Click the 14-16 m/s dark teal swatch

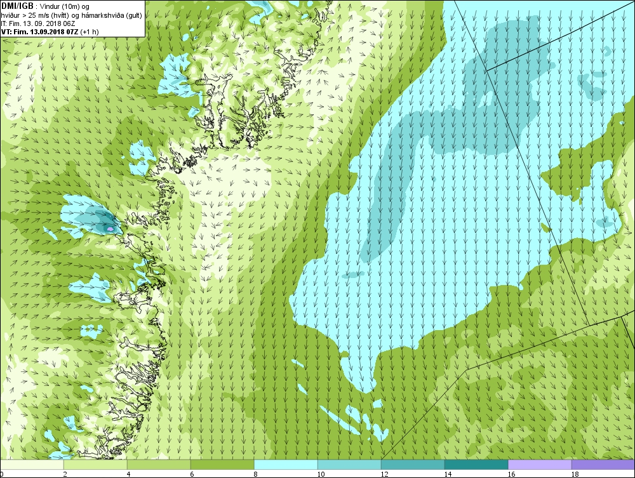click(476, 464)
